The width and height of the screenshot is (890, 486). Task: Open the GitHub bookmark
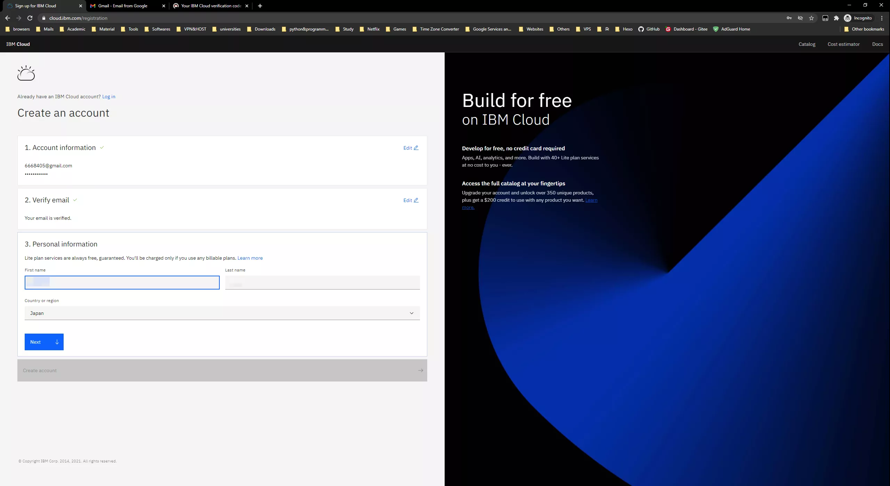(x=649, y=29)
